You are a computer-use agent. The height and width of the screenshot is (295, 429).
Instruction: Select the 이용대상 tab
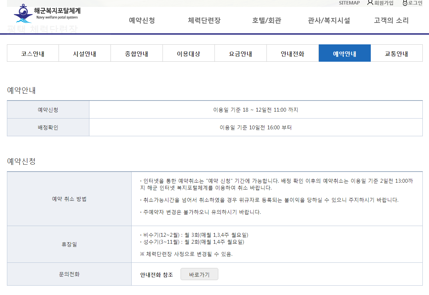(189, 53)
